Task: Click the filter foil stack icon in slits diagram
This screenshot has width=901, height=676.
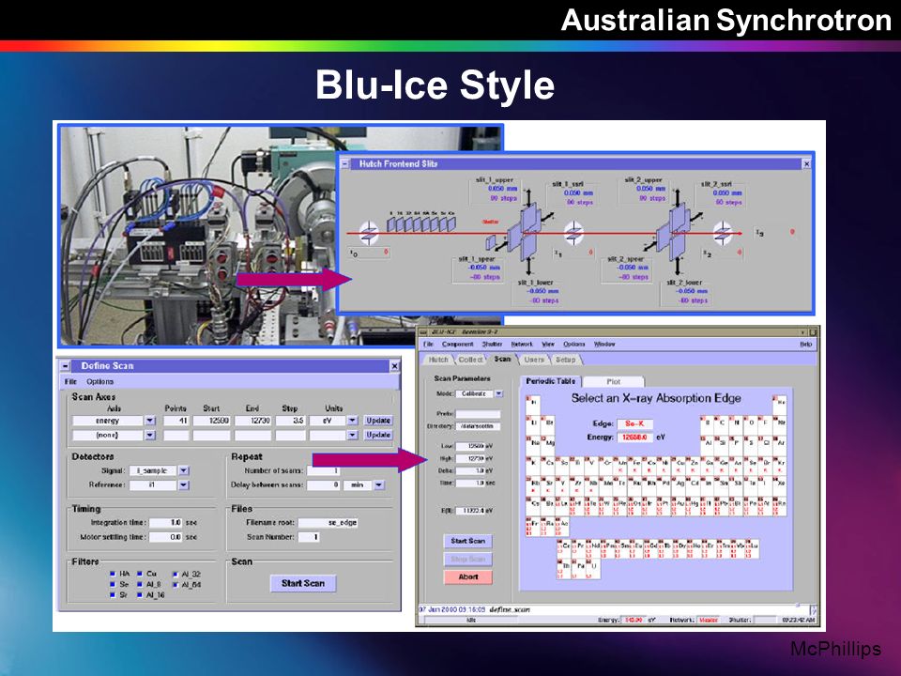Action: pos(421,224)
